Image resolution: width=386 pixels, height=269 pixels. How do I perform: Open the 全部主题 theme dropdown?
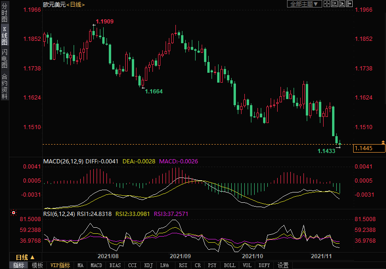(304, 4)
